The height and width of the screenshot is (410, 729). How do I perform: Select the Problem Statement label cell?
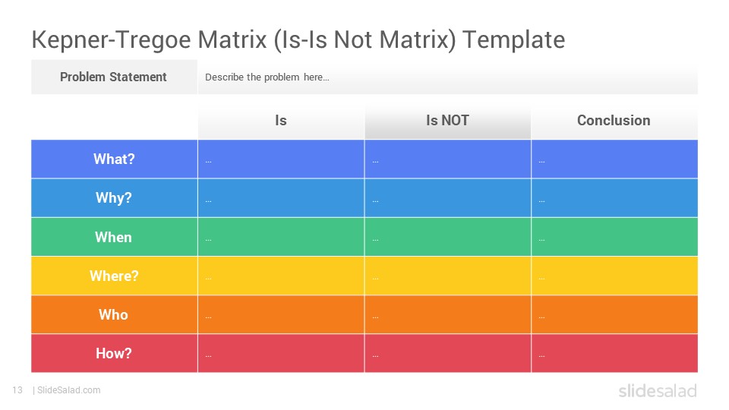(114, 77)
